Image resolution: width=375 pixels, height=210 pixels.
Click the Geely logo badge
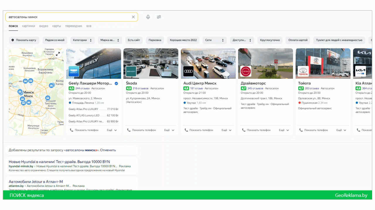point(74,71)
